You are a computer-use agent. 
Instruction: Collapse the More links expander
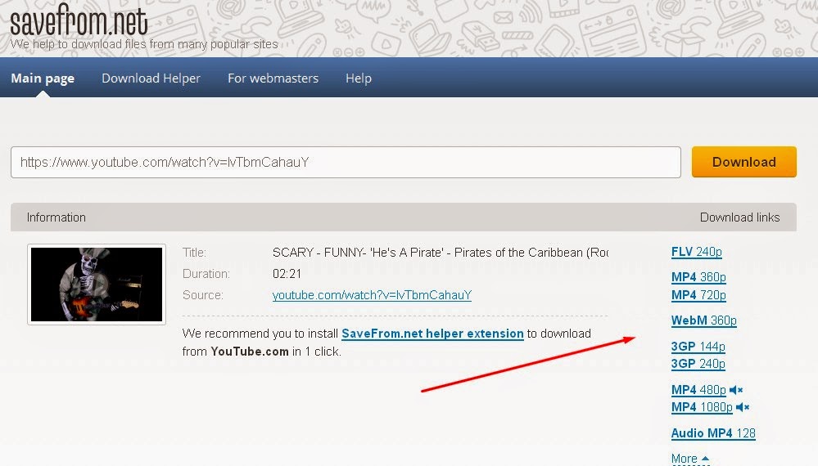[x=690, y=459]
